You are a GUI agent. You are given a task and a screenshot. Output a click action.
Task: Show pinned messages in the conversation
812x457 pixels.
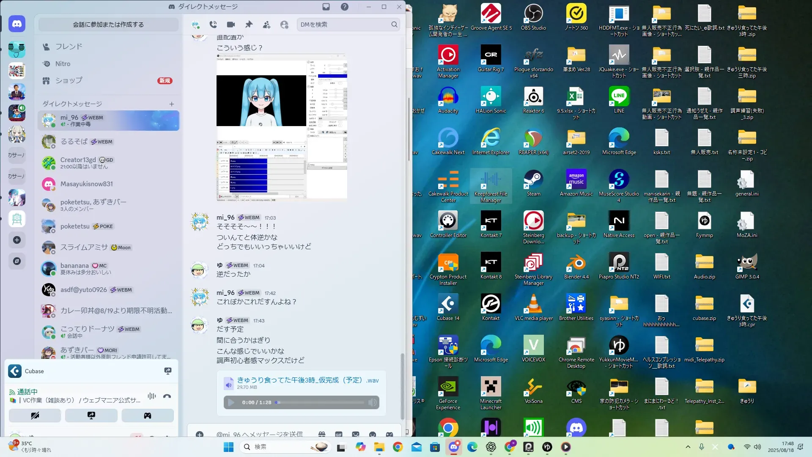click(249, 25)
